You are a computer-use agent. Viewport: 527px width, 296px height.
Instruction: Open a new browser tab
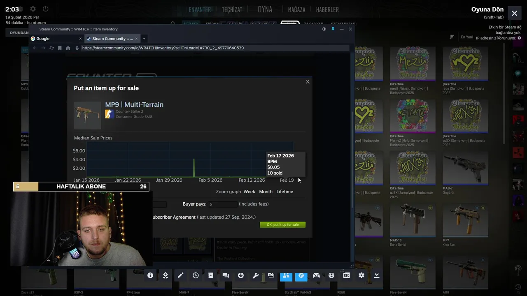click(x=144, y=39)
